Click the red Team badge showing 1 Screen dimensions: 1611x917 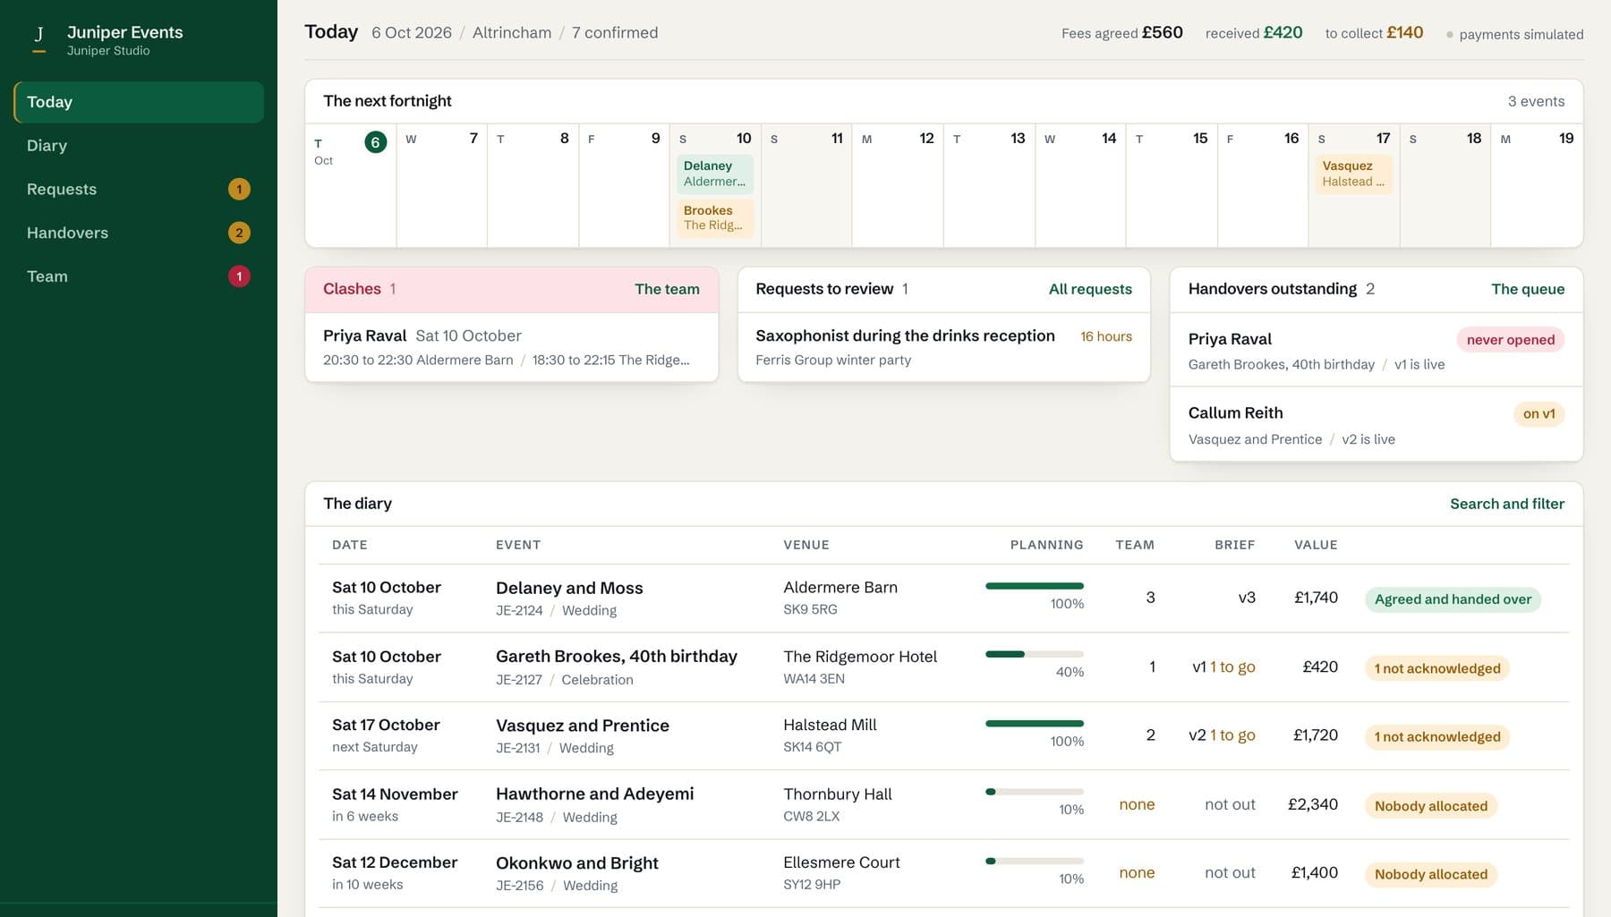pyautogui.click(x=239, y=276)
